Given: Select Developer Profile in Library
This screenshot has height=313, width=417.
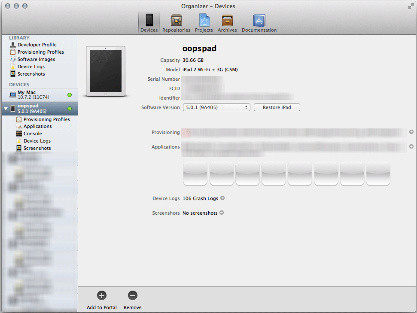Looking at the screenshot, I should [37, 45].
